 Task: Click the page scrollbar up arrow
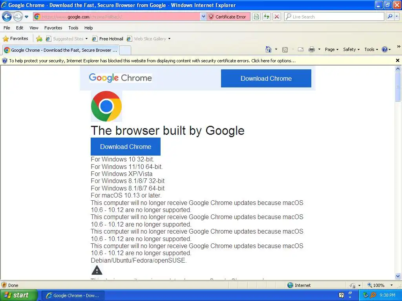pyautogui.click(x=398, y=69)
